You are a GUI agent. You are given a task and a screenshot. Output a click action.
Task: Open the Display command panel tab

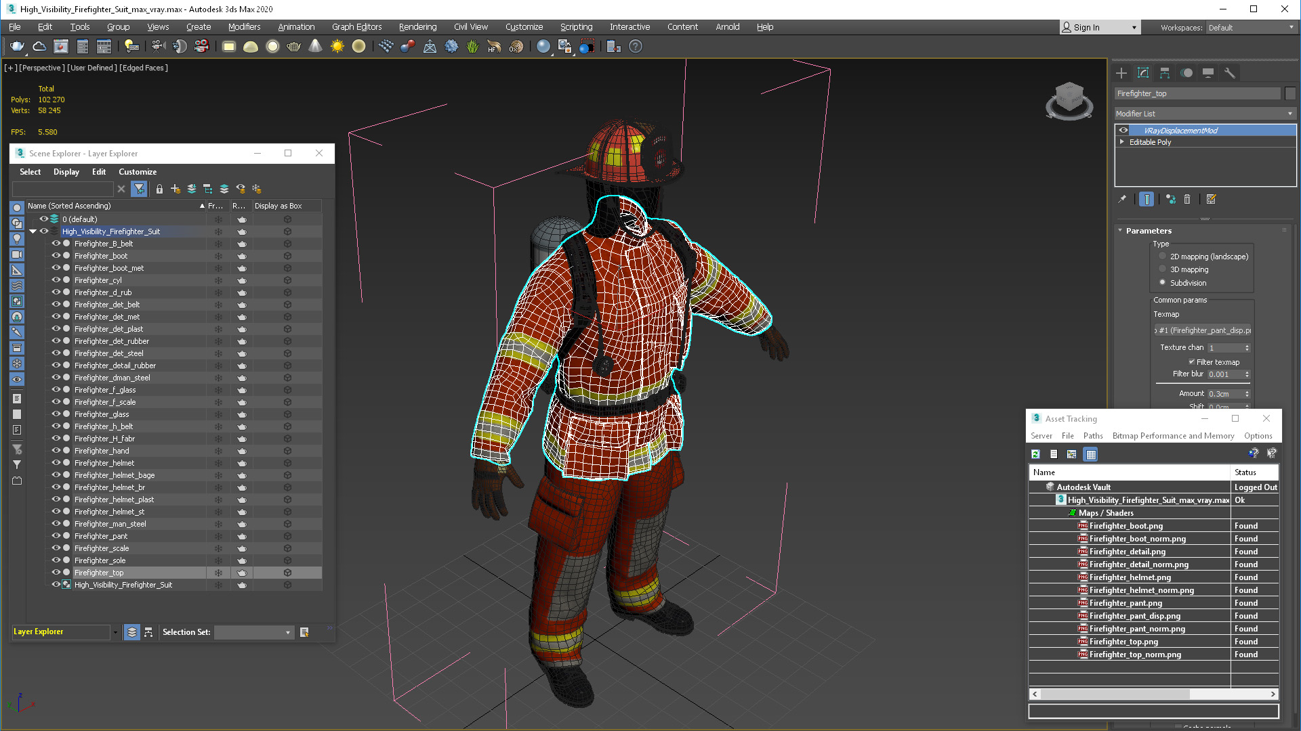pos(1208,73)
